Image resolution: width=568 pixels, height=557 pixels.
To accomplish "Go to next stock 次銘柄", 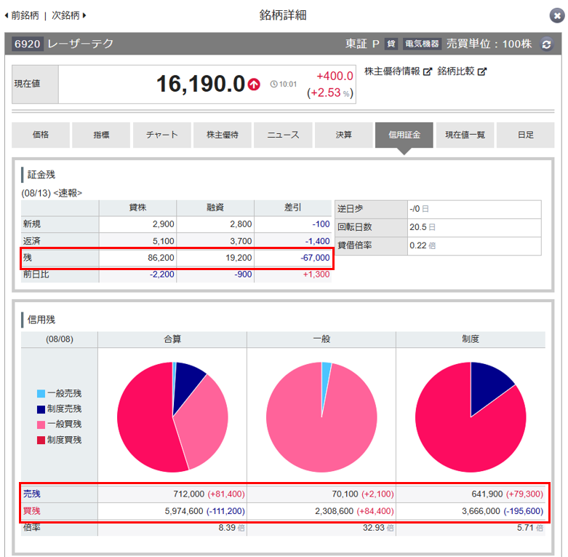I will pos(70,15).
